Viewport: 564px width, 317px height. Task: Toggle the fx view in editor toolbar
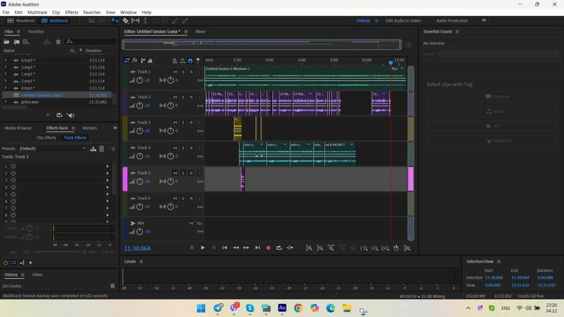(135, 60)
